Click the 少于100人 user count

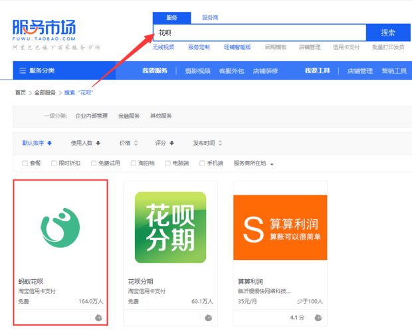310,301
